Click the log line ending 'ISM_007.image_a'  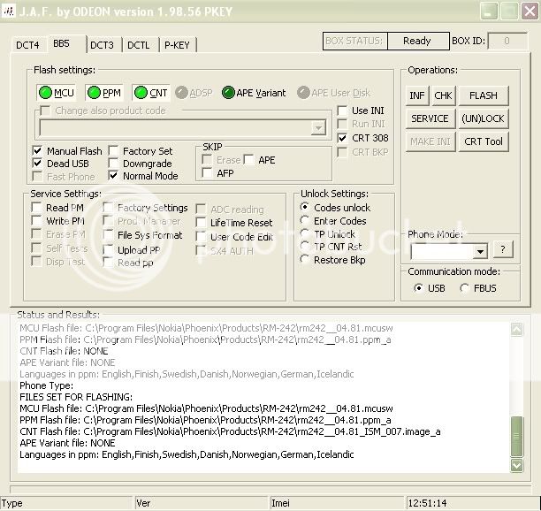click(x=230, y=431)
